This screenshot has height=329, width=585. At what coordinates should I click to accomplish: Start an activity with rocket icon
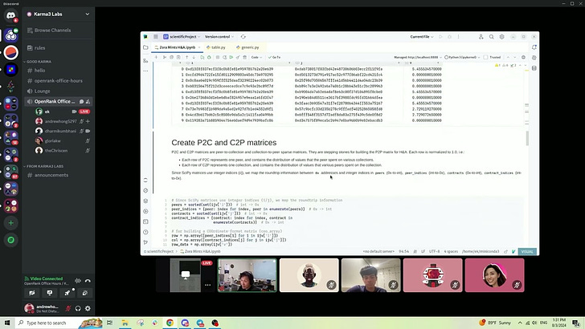pos(67,293)
